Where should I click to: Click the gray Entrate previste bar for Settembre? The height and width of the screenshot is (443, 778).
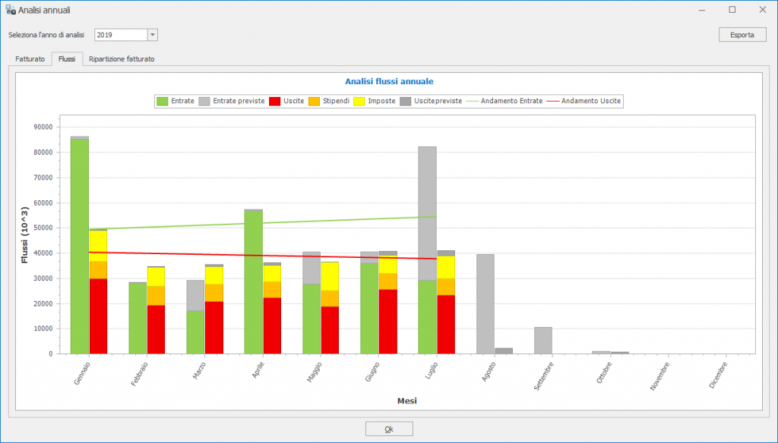tap(543, 341)
